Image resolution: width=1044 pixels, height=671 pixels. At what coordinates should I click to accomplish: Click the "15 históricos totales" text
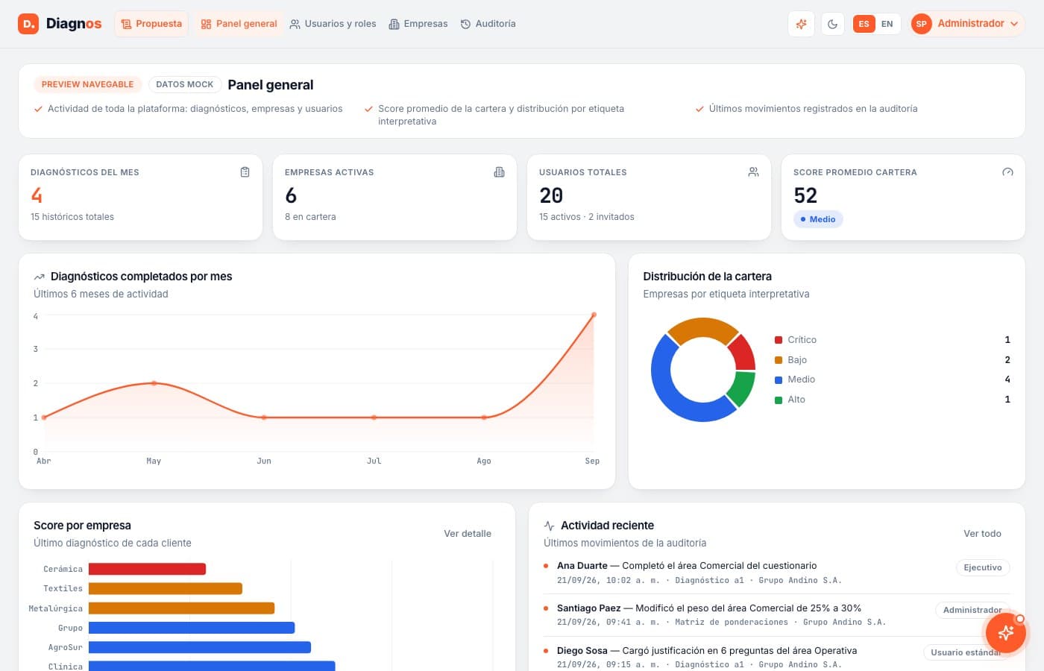[x=72, y=217]
